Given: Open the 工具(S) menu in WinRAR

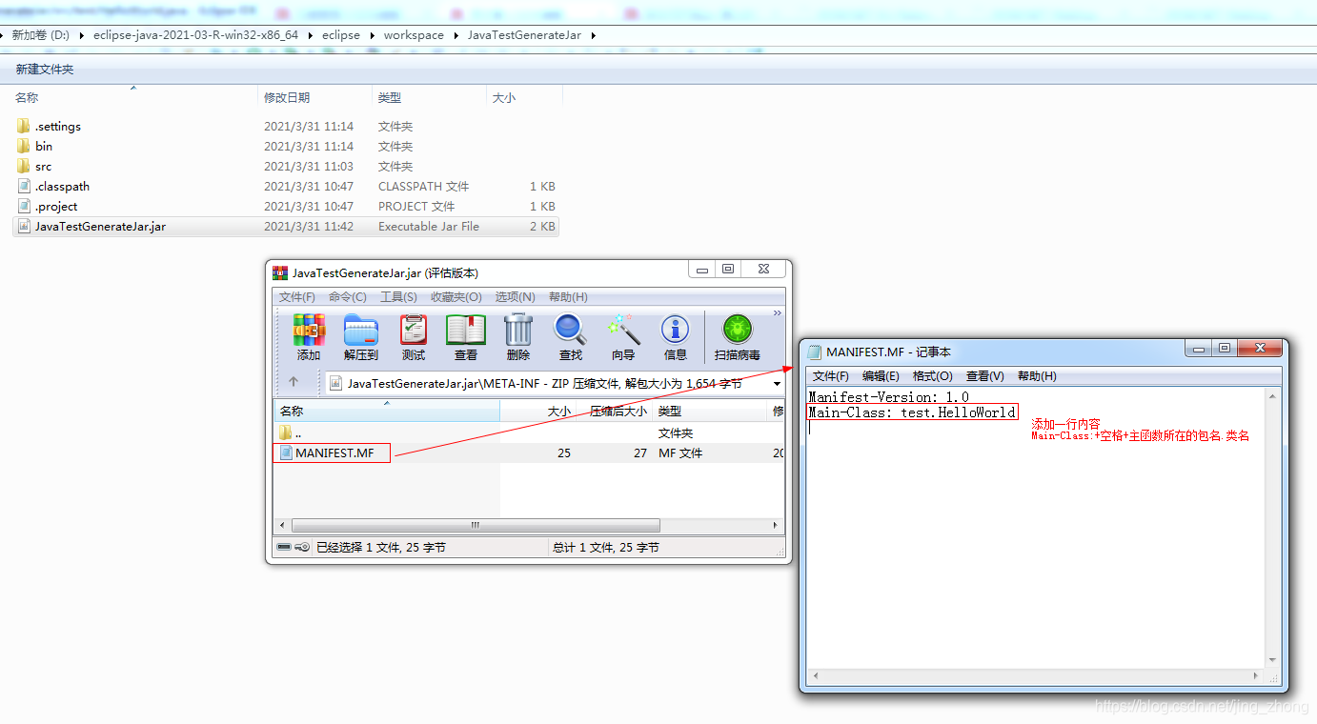Looking at the screenshot, I should pyautogui.click(x=398, y=296).
